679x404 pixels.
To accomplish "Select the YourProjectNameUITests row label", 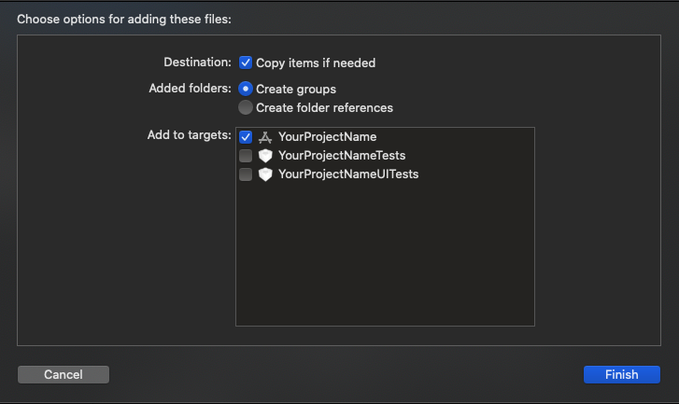I will tap(347, 174).
